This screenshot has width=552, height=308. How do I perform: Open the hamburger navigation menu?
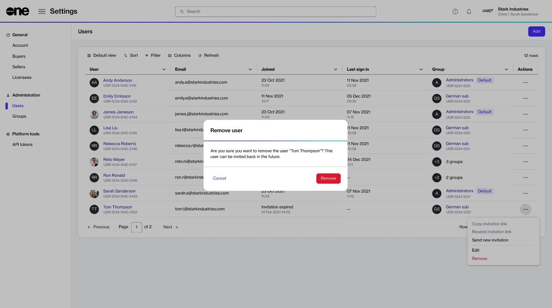pyautogui.click(x=42, y=11)
